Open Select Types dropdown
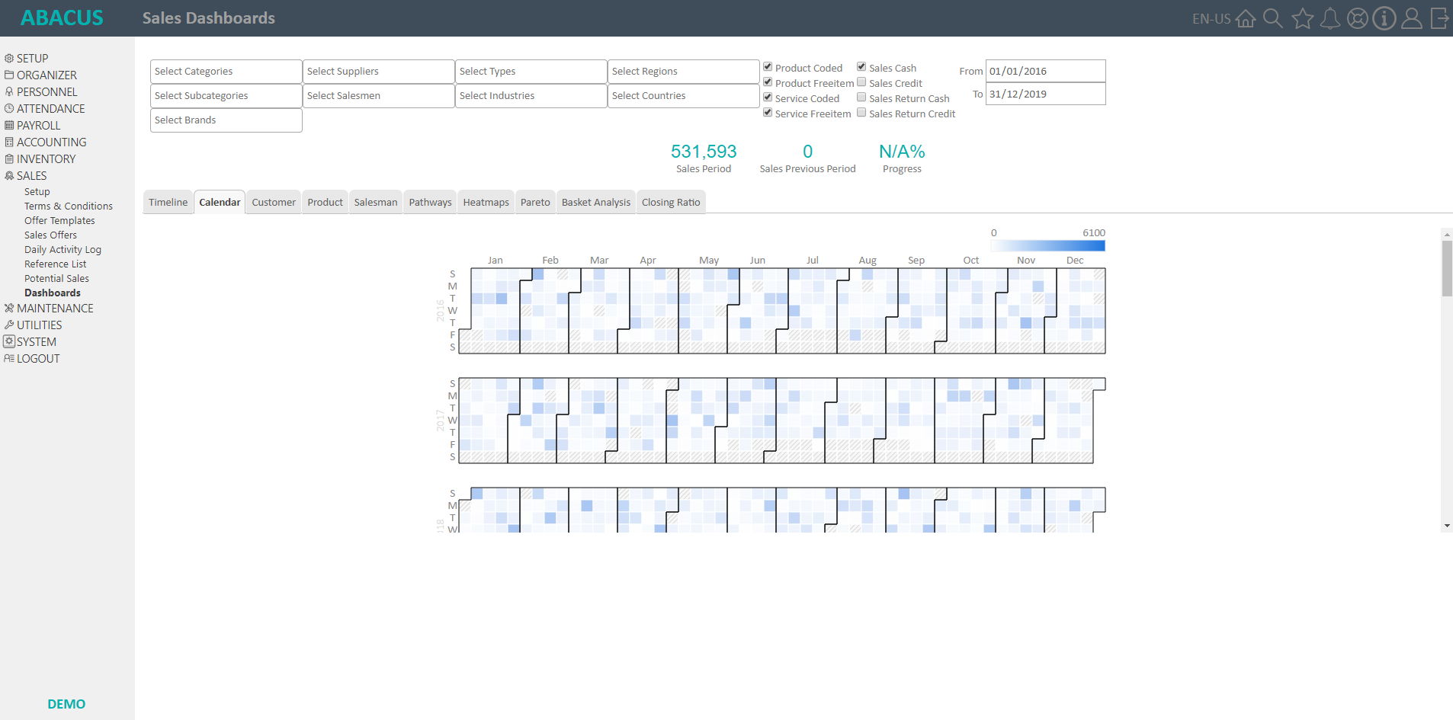 coord(531,72)
